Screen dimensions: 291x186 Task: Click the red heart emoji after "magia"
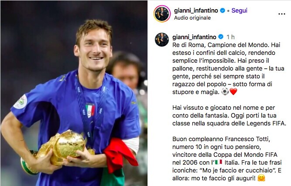(233, 91)
